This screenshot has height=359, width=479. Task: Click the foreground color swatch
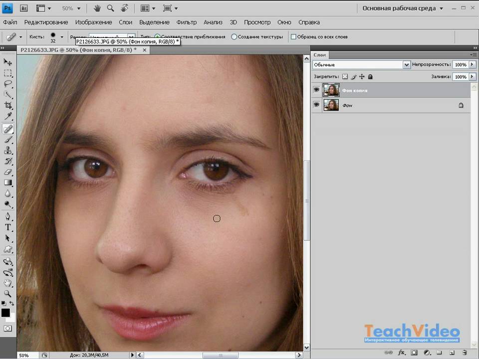point(5,313)
